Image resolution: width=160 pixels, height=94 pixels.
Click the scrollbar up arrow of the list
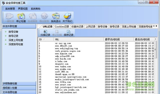(x=155, y=39)
